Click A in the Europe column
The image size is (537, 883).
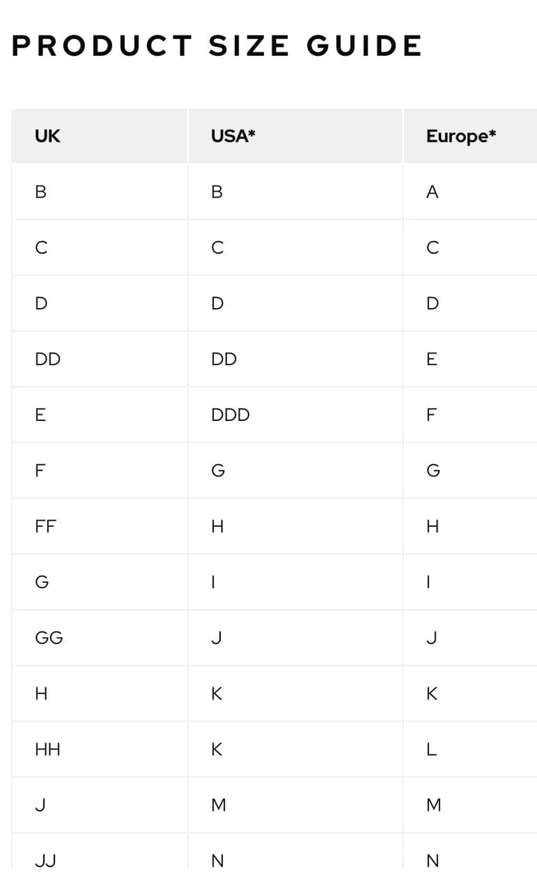click(x=433, y=192)
